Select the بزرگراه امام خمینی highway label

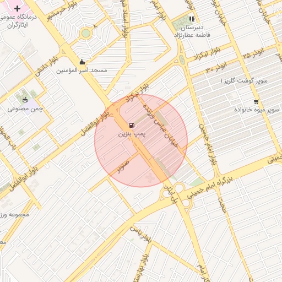pos(209,187)
